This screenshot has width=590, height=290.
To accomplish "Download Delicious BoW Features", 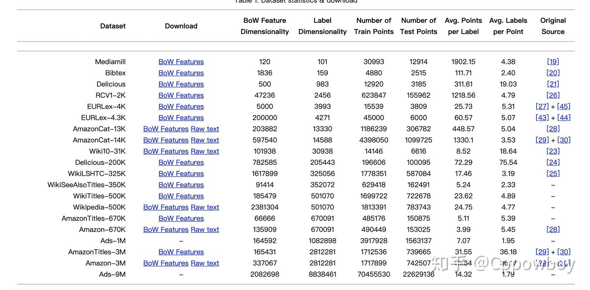I will [181, 84].
